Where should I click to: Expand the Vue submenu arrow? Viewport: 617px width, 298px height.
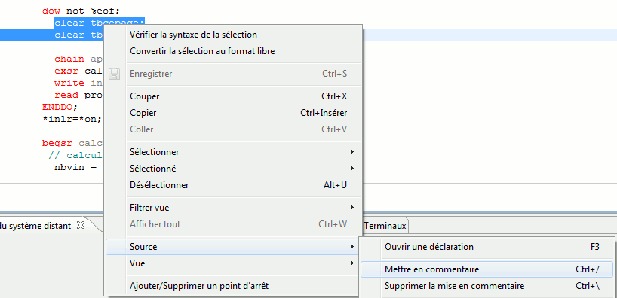(352, 263)
